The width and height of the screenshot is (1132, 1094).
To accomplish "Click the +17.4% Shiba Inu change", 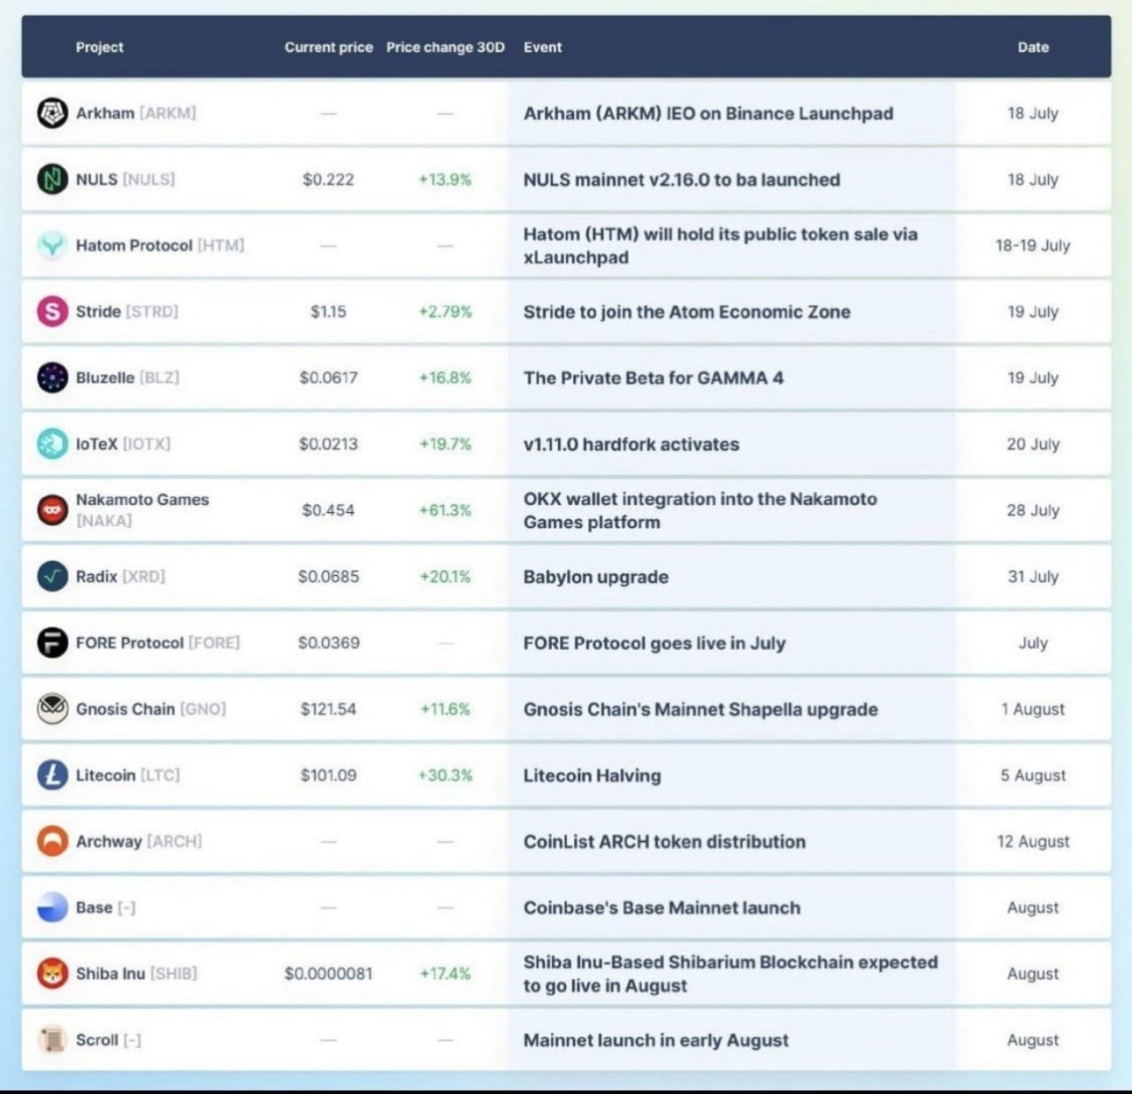I will pos(445,974).
